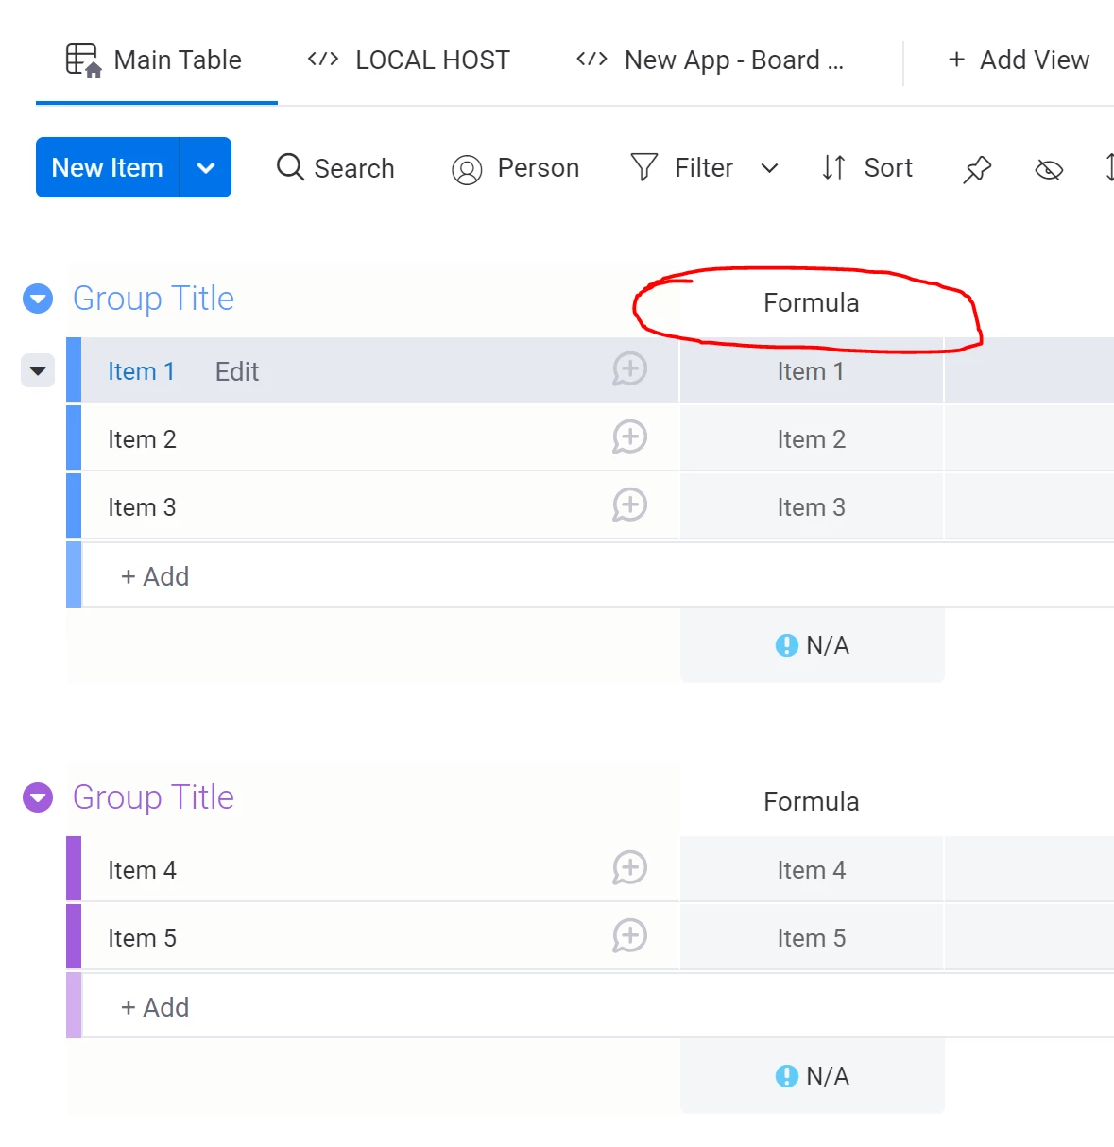Click the Add View button

click(x=1019, y=60)
